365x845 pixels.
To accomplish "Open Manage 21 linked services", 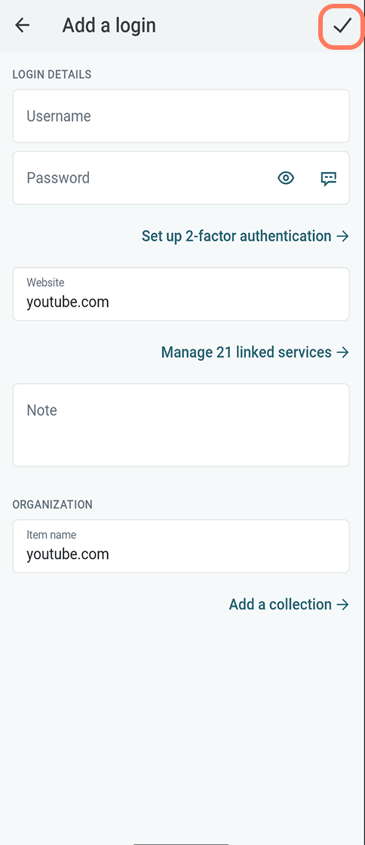I will (246, 352).
